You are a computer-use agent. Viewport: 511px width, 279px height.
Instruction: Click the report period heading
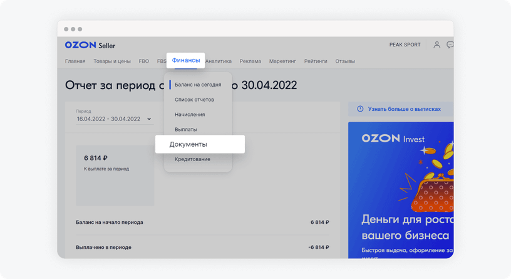(x=181, y=85)
